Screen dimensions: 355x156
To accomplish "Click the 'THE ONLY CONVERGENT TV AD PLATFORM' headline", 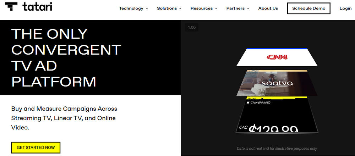I will 66,58.
